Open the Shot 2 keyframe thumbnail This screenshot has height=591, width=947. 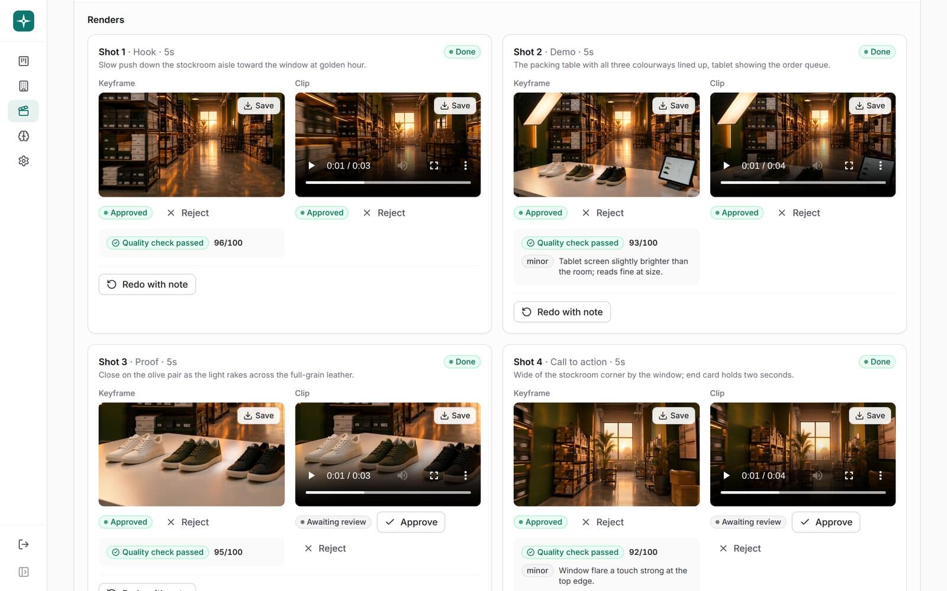click(x=606, y=145)
